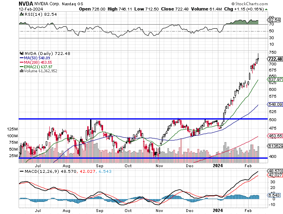Click the blue 548.09 MA tag on price axis
This screenshot has height=214, width=283.
pyautogui.click(x=275, y=105)
